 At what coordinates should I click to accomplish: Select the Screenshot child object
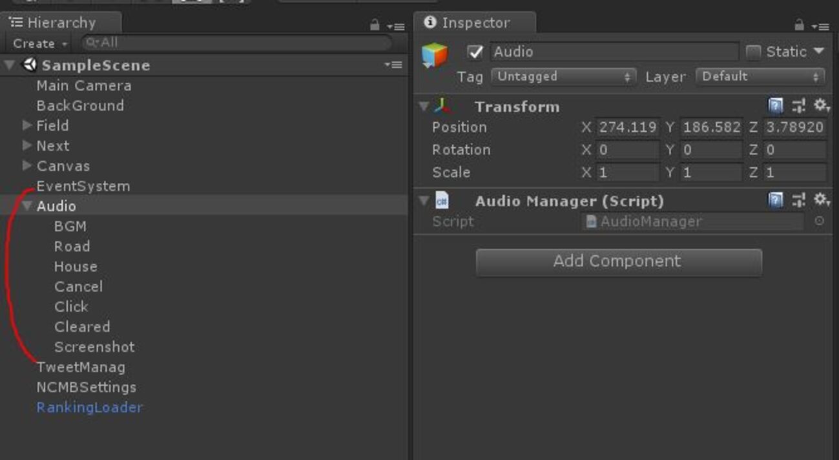pos(94,347)
